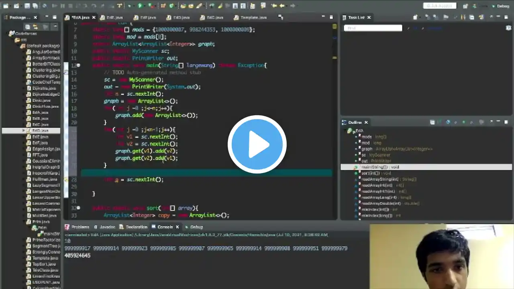
Task: Close the EdA.java editor tab
Action: click(x=94, y=17)
